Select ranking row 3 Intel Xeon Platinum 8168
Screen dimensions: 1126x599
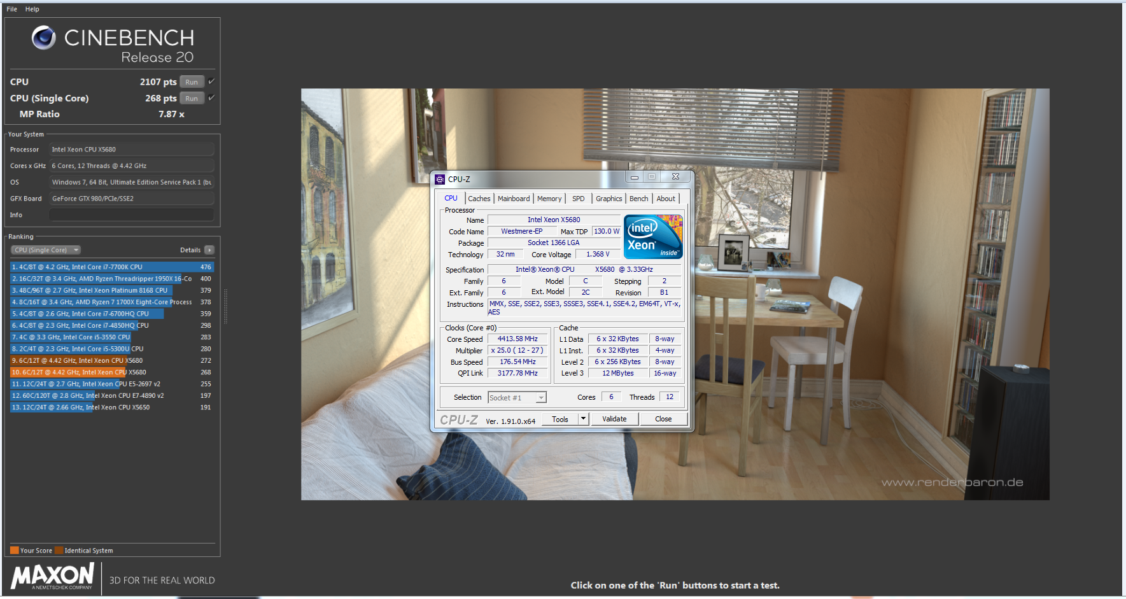[112, 290]
